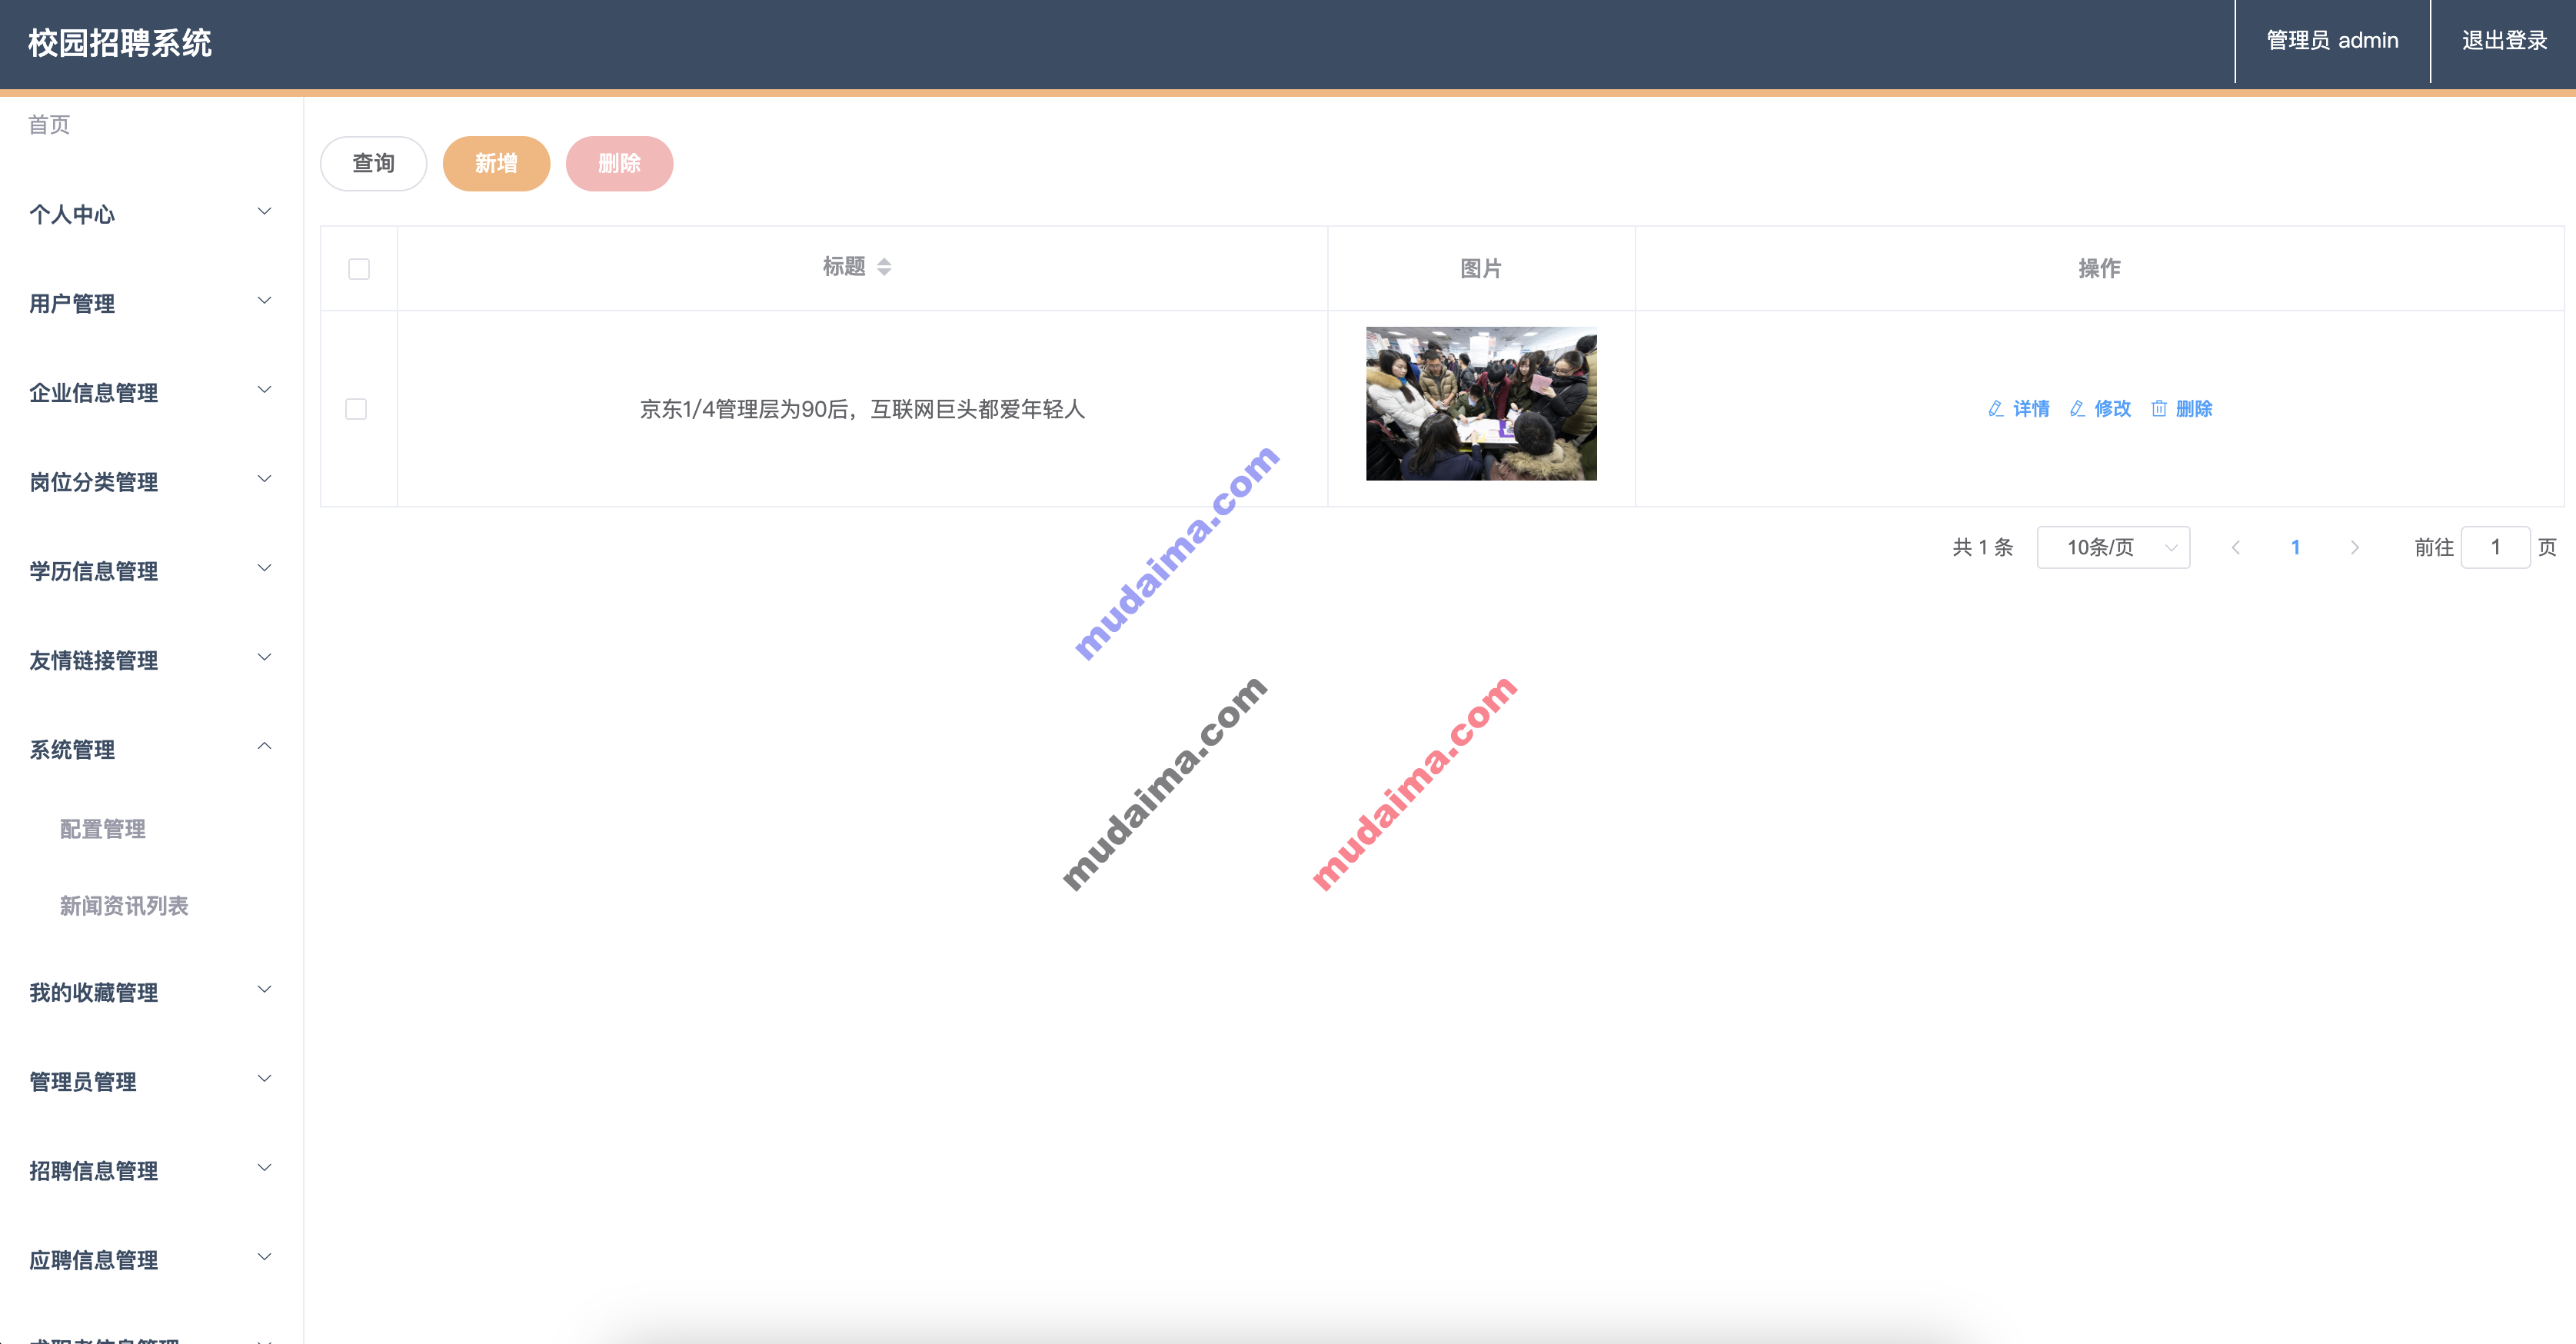Open the 首页 menu item
2576x1344 pixels.
(49, 125)
